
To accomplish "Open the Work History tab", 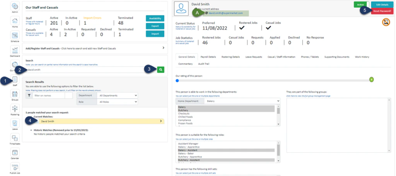I will [362, 57].
